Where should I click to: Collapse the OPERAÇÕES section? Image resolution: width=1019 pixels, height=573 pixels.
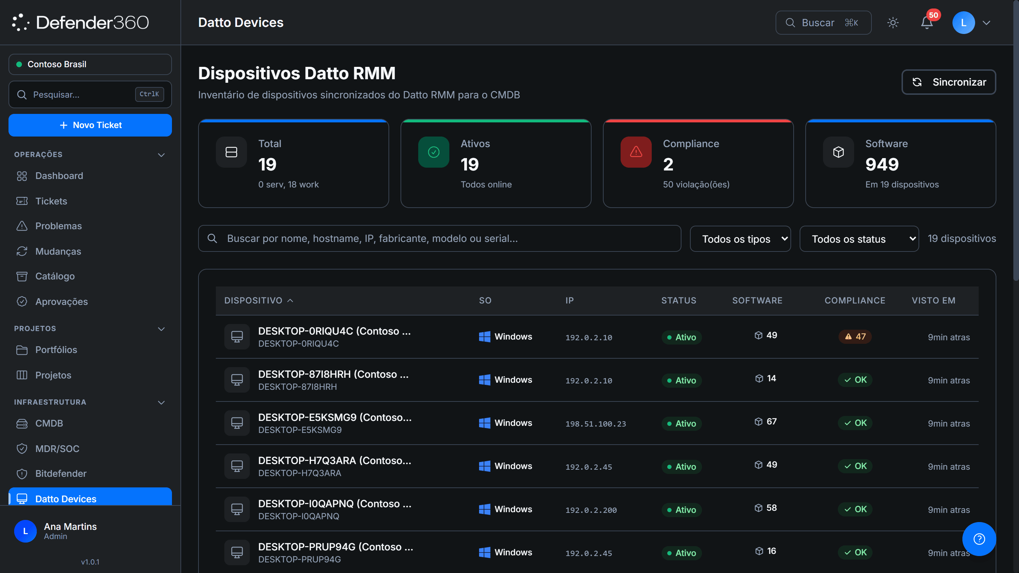coord(161,155)
